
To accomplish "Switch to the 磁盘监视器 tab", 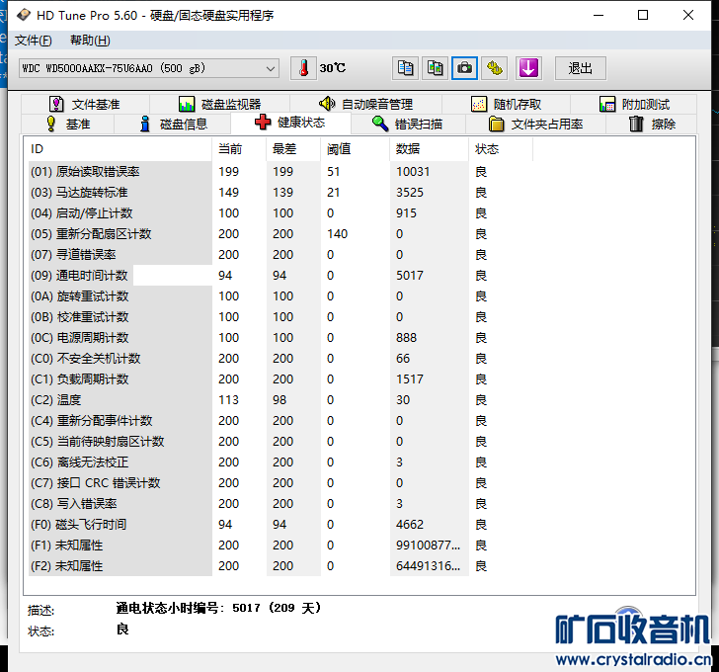I will 219,104.
